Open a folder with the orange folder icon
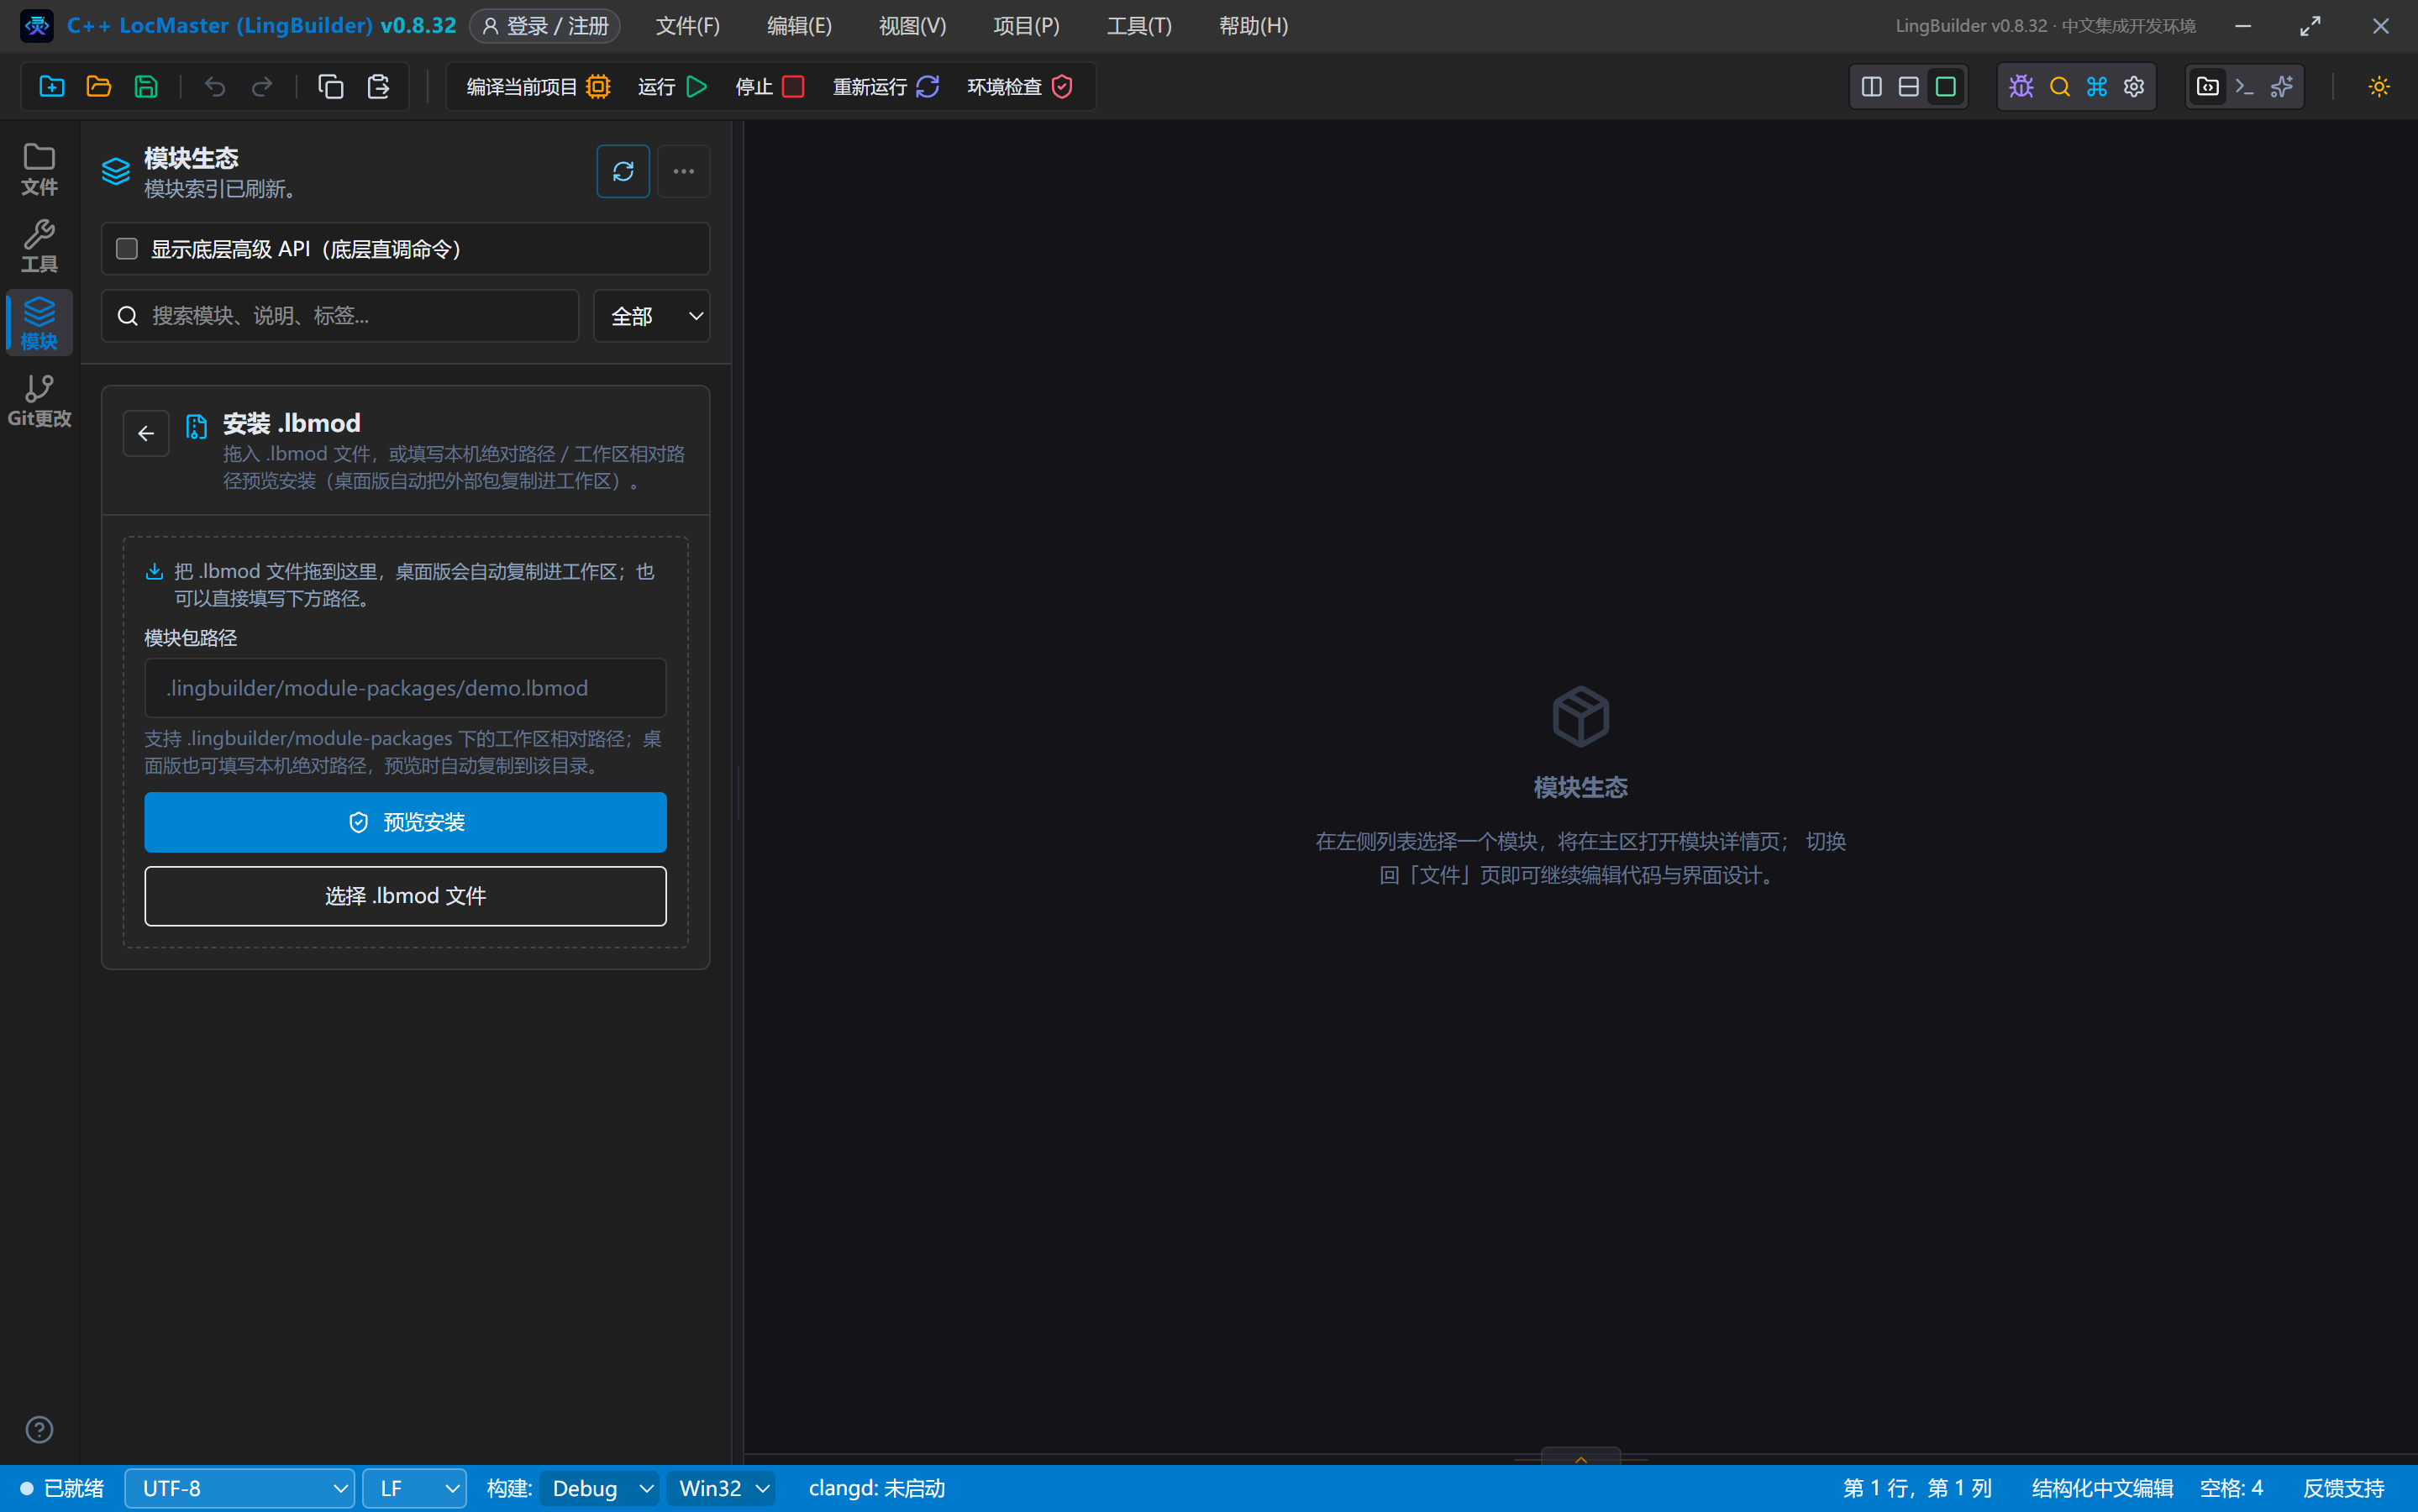Viewport: 2418px width, 1512px height. tap(99, 87)
